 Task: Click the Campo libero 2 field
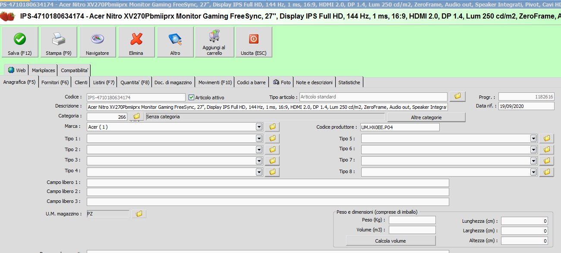268,192
